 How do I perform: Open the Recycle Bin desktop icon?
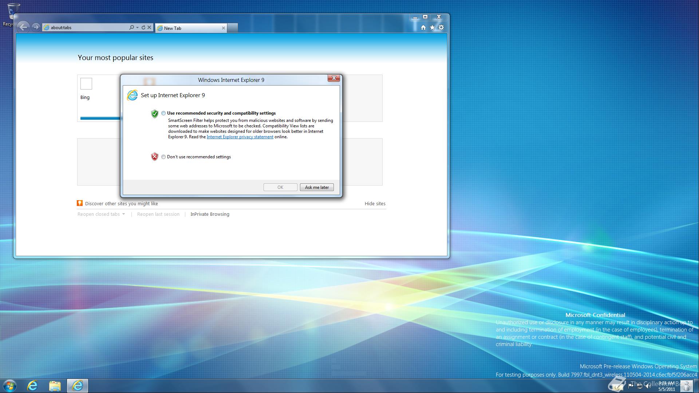(x=13, y=14)
